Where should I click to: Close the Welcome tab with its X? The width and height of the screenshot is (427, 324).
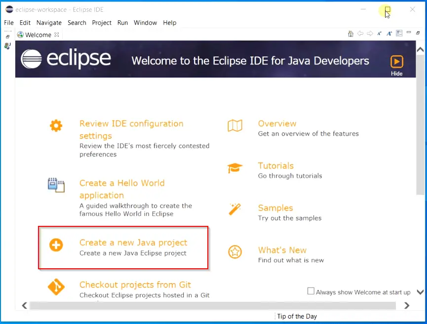click(56, 35)
